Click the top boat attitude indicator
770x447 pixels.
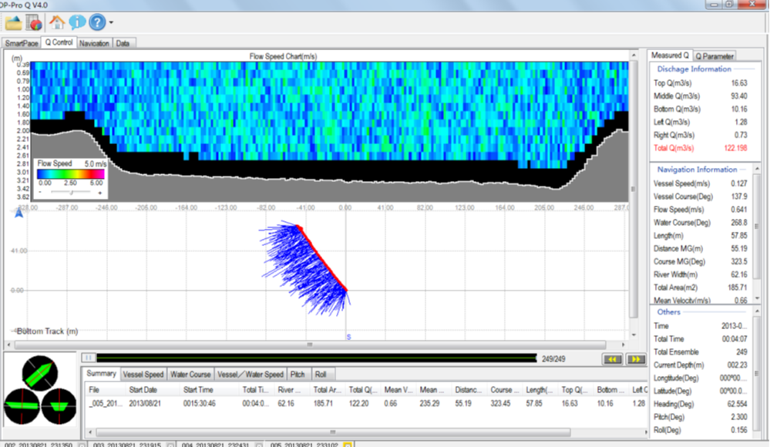[x=41, y=374]
